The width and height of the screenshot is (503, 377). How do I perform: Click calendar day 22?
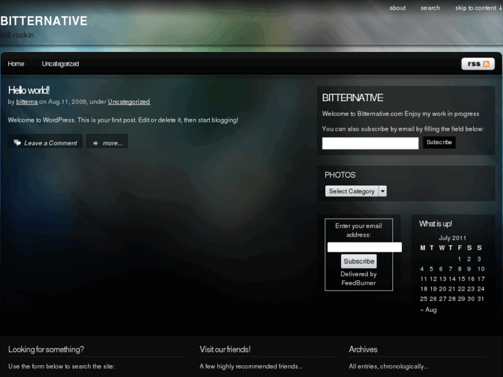tap(461, 288)
